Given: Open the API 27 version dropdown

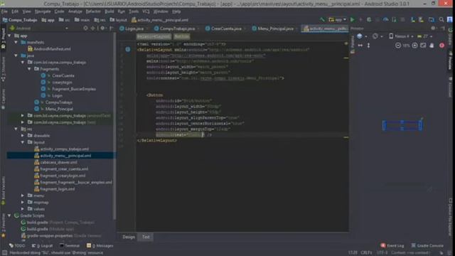Looking at the screenshot, I should click(x=425, y=36).
